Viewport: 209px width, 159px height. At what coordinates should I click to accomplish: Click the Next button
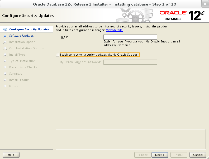160,155
